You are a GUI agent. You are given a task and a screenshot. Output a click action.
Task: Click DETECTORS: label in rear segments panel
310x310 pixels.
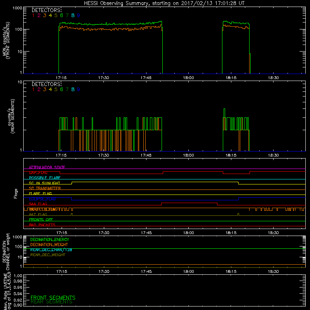click(46, 84)
